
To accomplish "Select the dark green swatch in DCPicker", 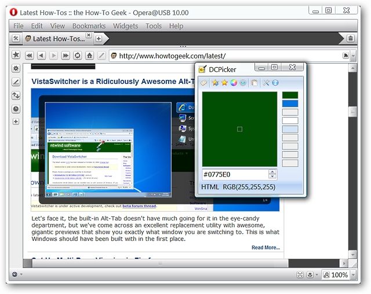I will coord(290,95).
